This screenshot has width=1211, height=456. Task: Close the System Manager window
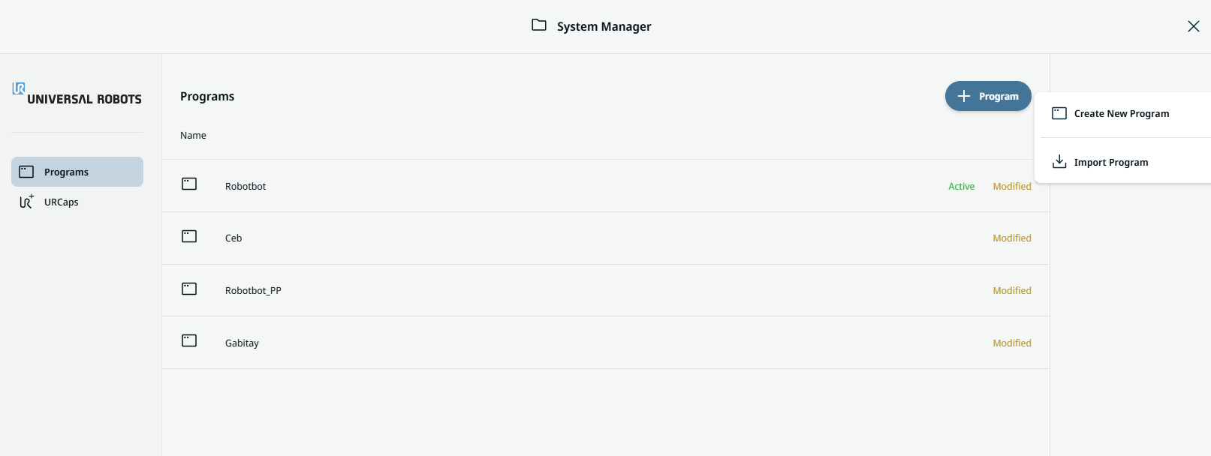(x=1193, y=26)
